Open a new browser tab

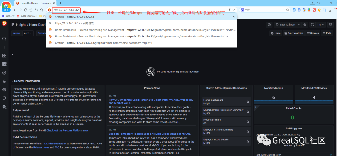(x=60, y=3)
